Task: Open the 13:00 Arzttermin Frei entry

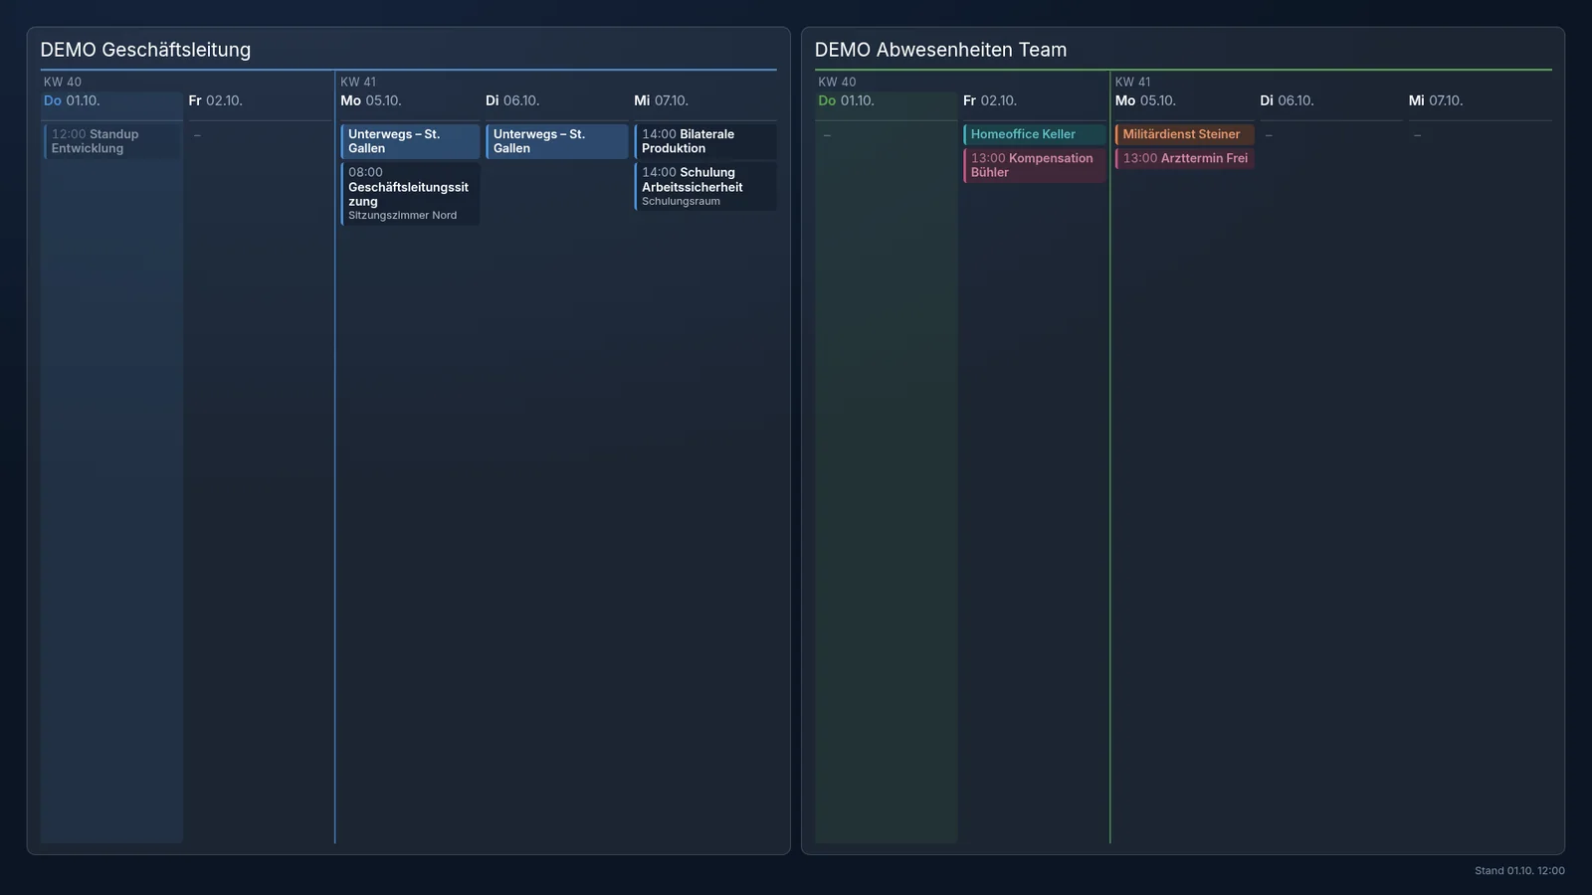Action: tap(1184, 158)
